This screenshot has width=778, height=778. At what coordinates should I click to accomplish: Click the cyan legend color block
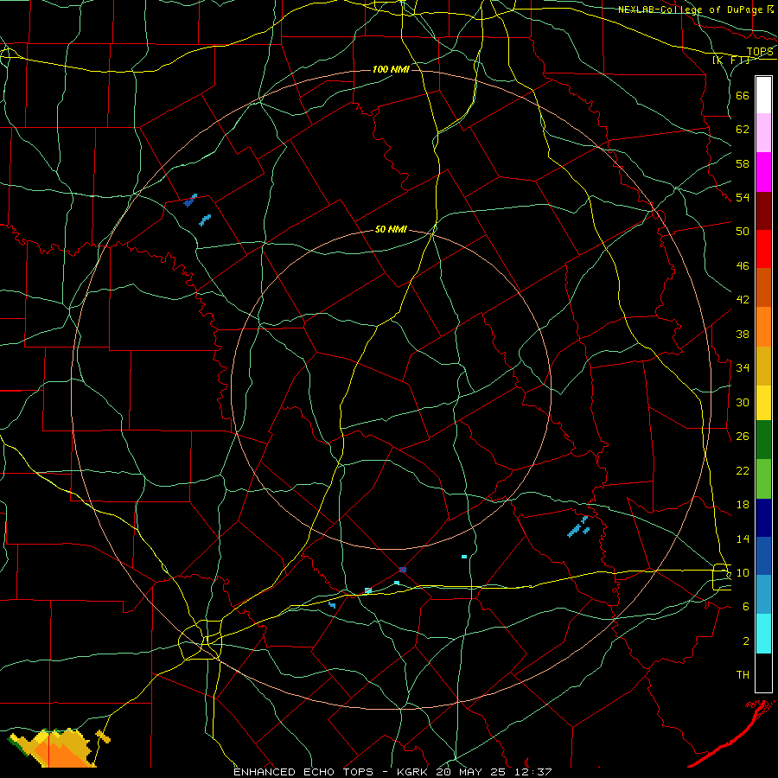(763, 634)
